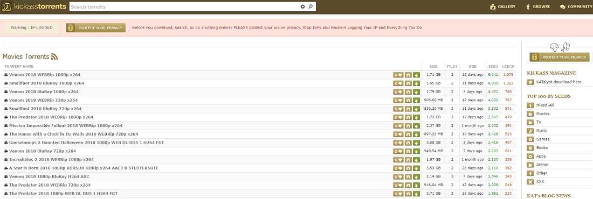Viewport: 593px width, 199px height.
Task: Open Top 100 Apps list
Action: click(x=541, y=157)
